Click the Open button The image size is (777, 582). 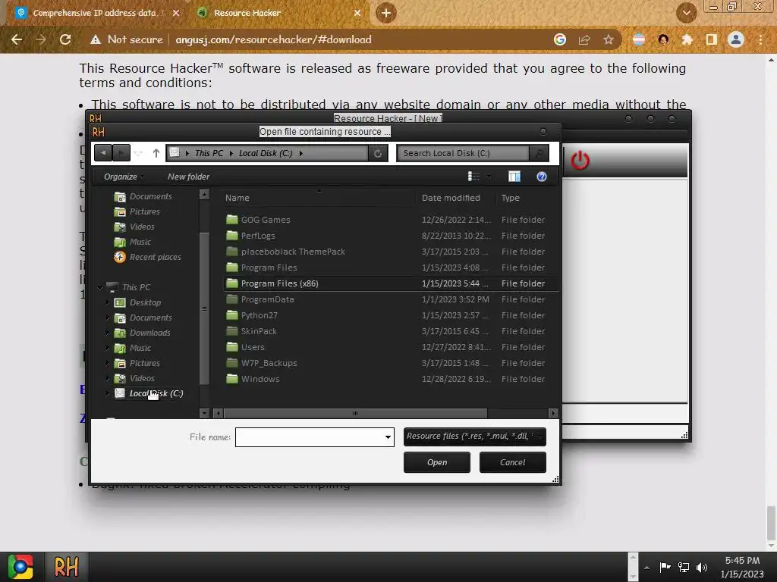[x=436, y=462]
